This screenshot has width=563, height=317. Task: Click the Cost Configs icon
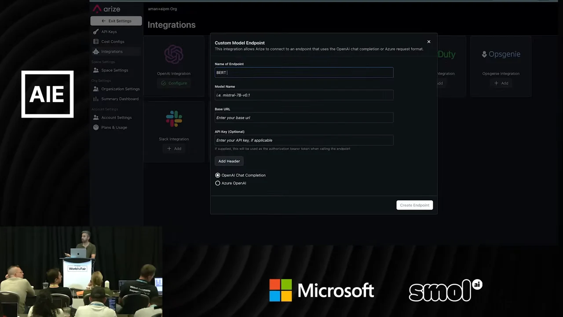point(96,41)
